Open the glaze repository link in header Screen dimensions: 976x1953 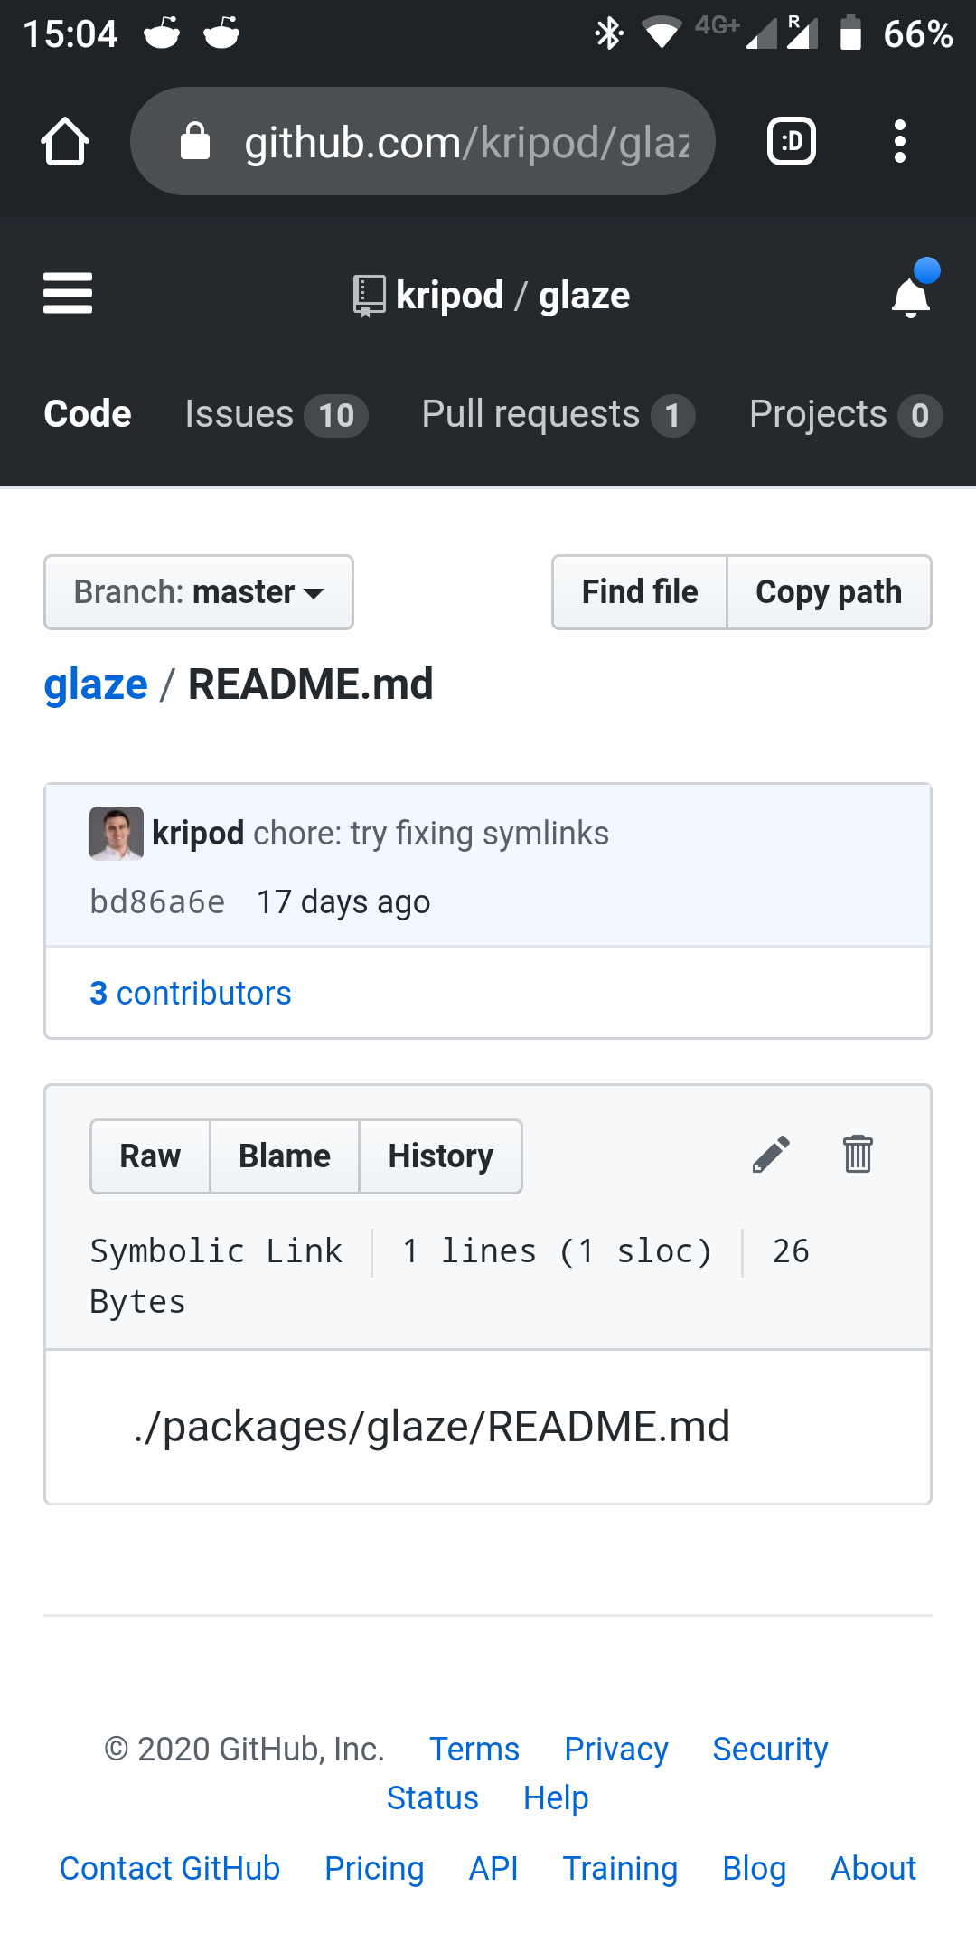[584, 296]
